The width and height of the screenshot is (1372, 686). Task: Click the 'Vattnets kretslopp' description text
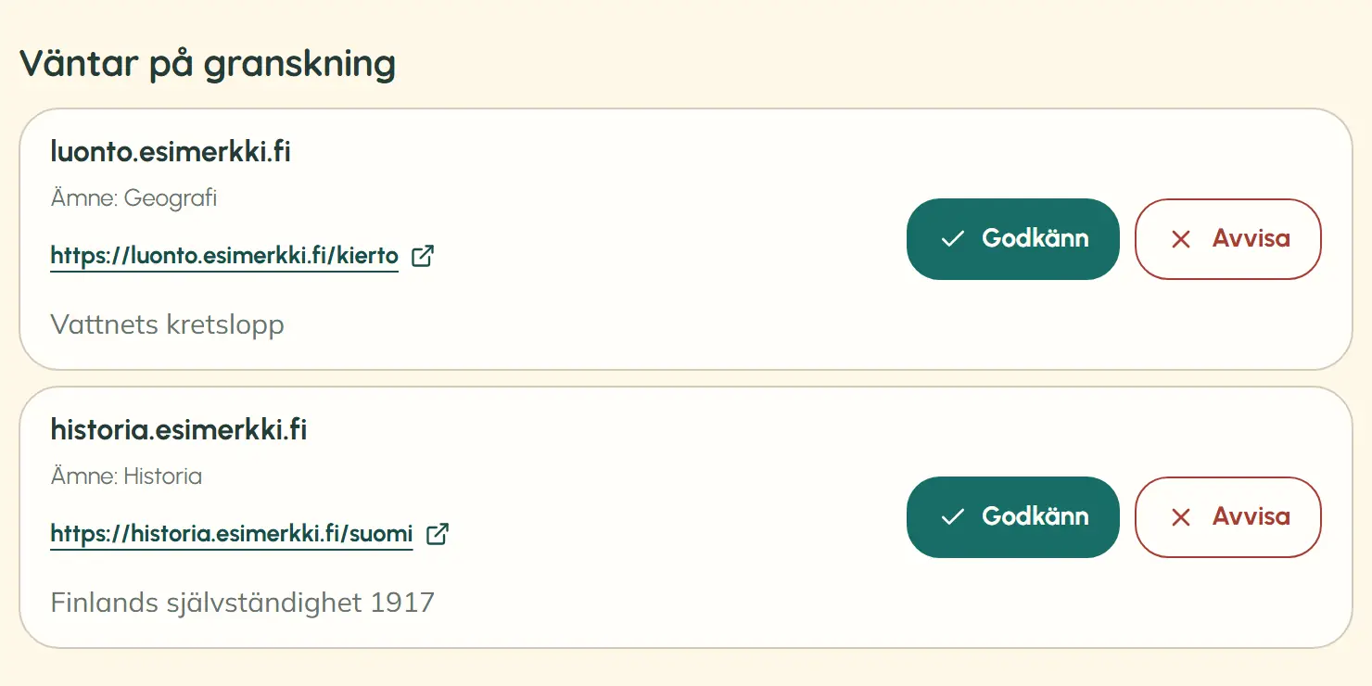click(167, 324)
